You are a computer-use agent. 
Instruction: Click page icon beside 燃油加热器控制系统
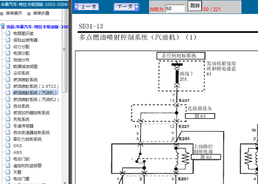point(8,112)
